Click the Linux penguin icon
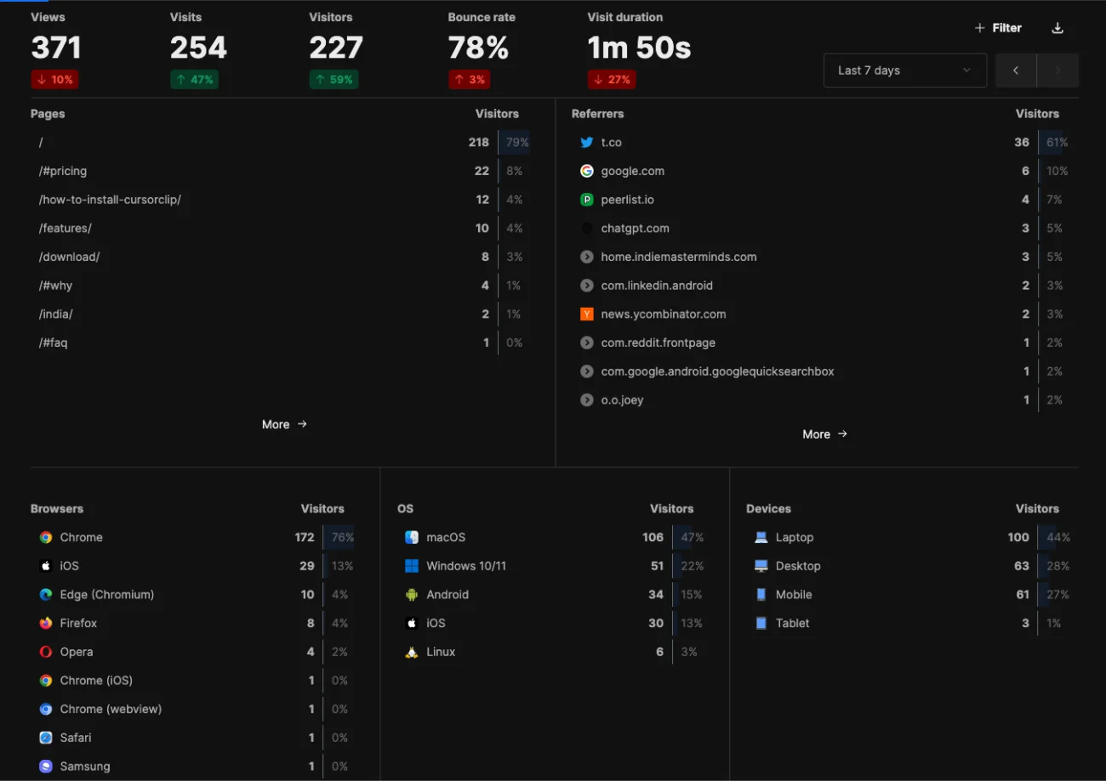 tap(412, 652)
